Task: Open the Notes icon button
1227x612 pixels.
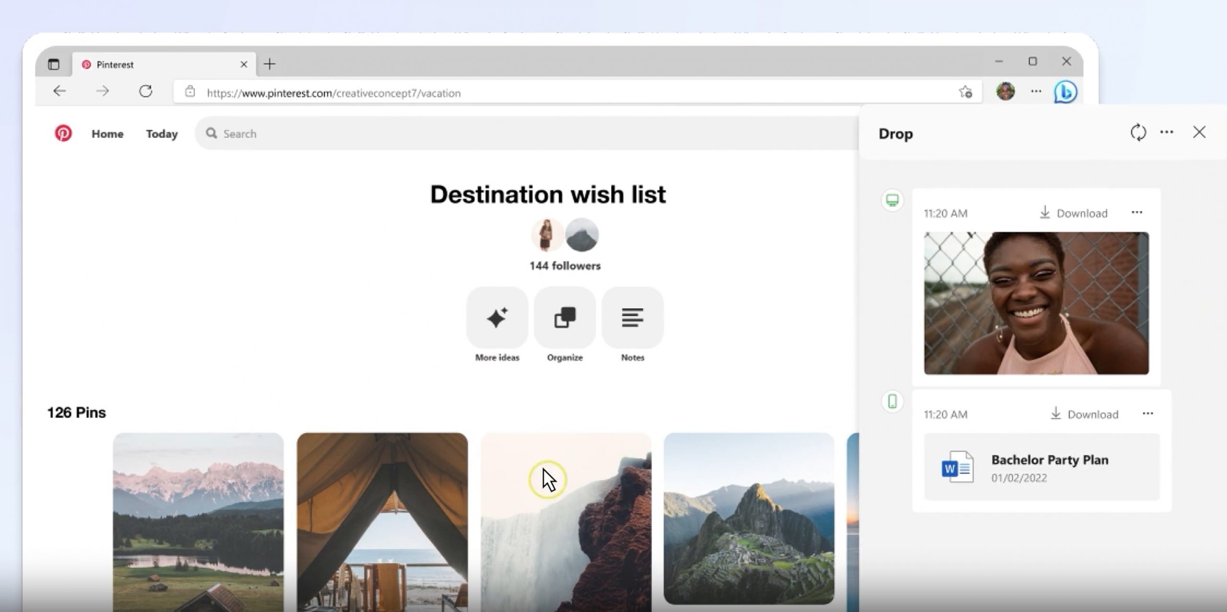Action: (x=632, y=318)
